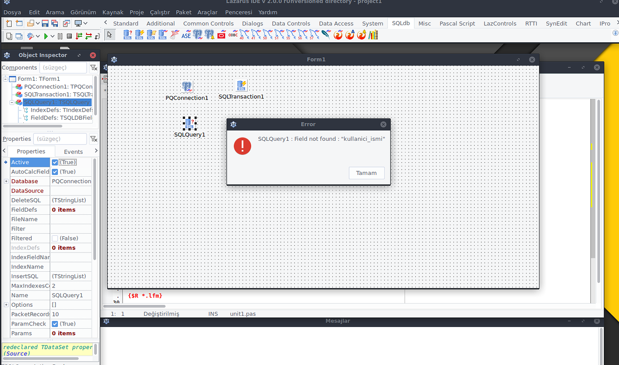Click the Save floppy disk icon
The image size is (619, 365).
(45, 23)
